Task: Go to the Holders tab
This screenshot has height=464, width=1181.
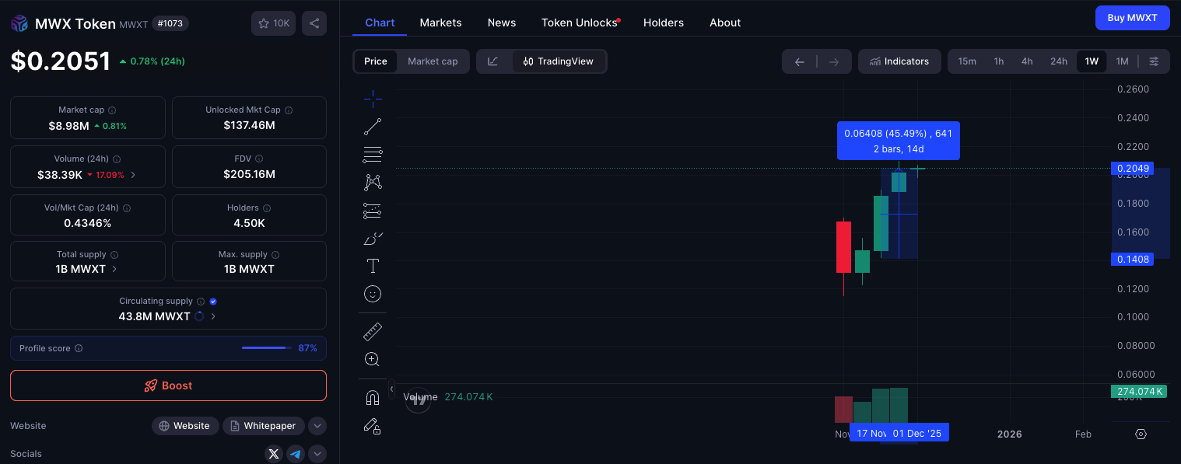Action: pos(664,23)
